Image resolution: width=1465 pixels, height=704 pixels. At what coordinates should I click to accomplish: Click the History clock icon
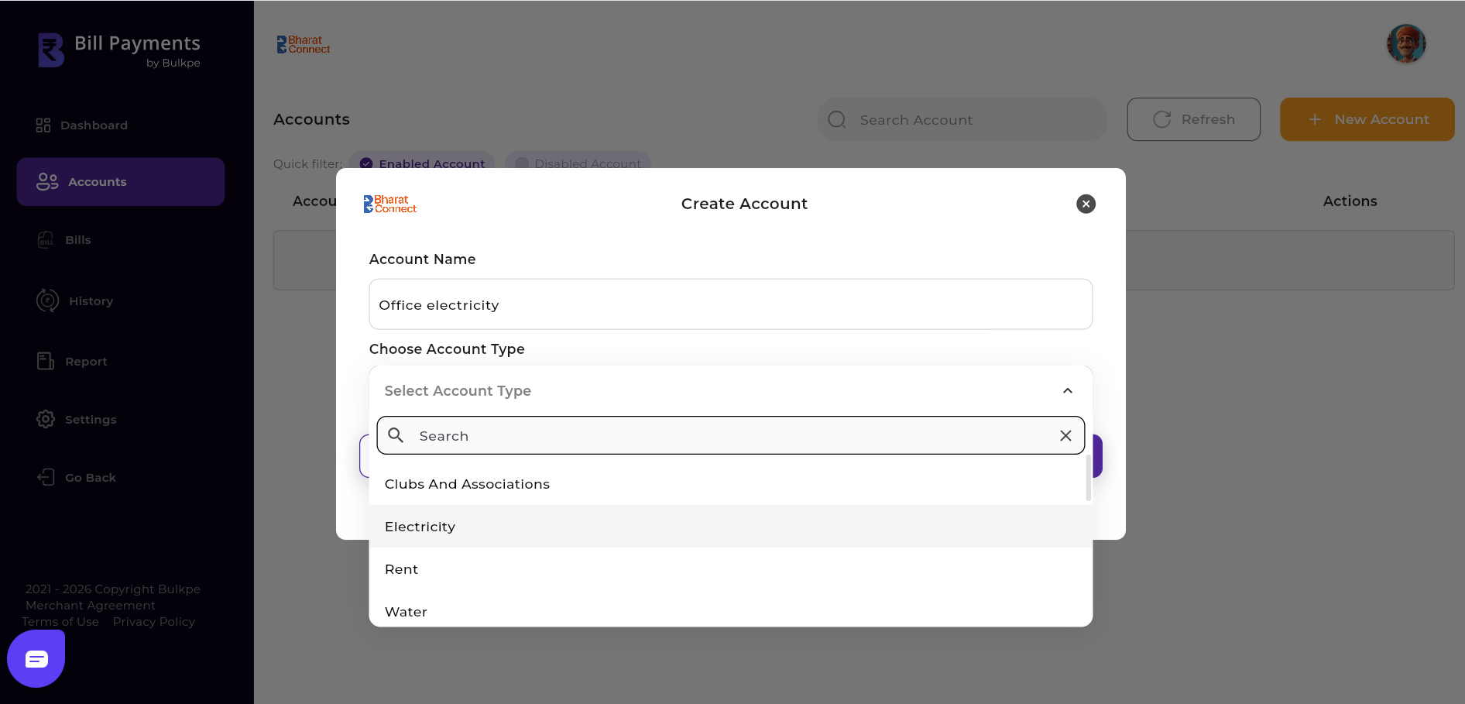[x=47, y=300]
